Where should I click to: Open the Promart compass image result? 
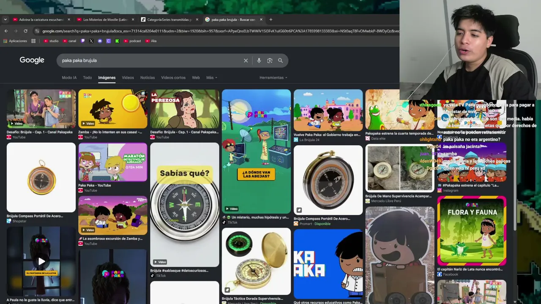(x=328, y=180)
